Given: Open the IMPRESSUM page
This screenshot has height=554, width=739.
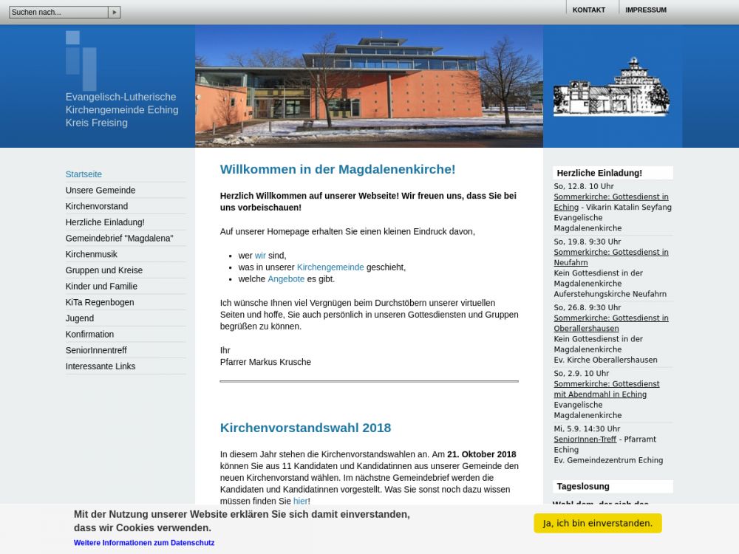Looking at the screenshot, I should pos(645,10).
